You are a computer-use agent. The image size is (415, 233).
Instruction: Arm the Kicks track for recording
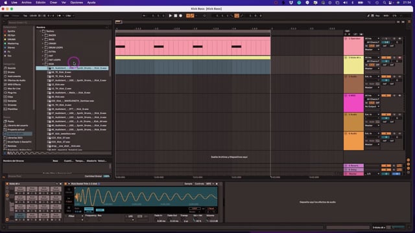click(399, 58)
